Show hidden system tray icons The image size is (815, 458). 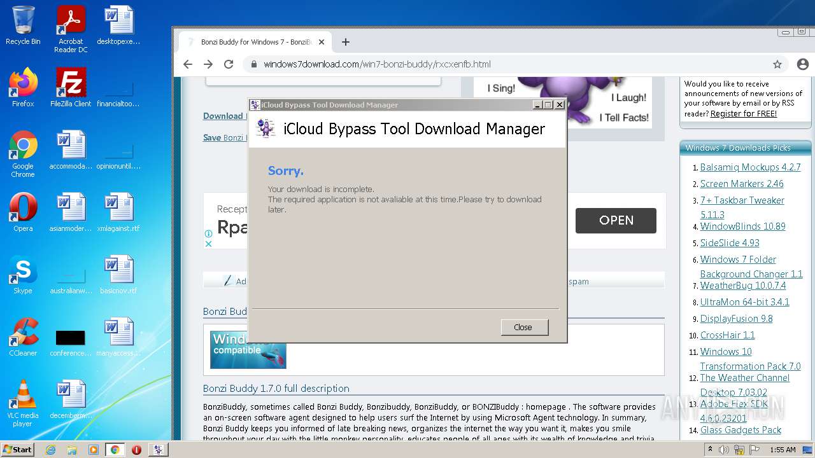pos(711,450)
